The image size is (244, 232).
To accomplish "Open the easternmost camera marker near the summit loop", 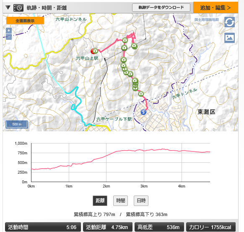I will 134,46.
